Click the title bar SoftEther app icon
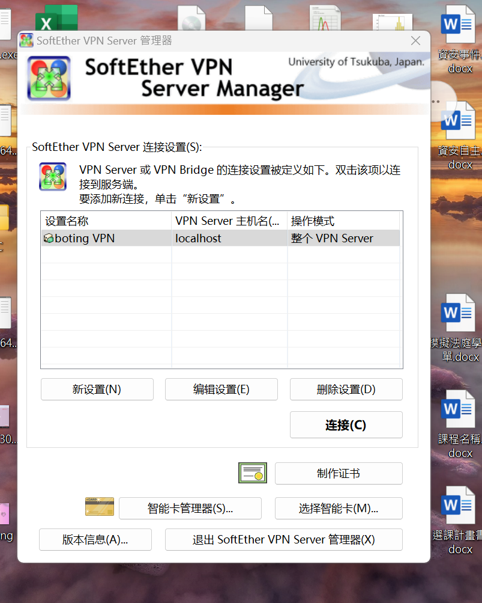482x603 pixels. click(26, 40)
